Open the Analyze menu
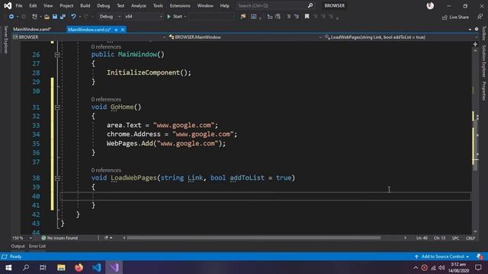Screen dimensions: 488x274 (139, 5)
